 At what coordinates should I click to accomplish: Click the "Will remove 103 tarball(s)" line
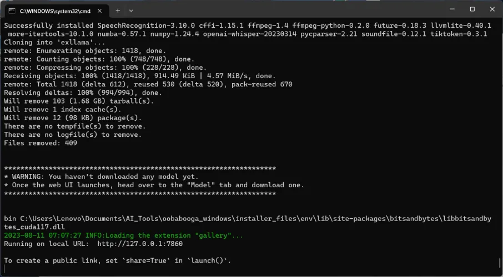pos(63,101)
